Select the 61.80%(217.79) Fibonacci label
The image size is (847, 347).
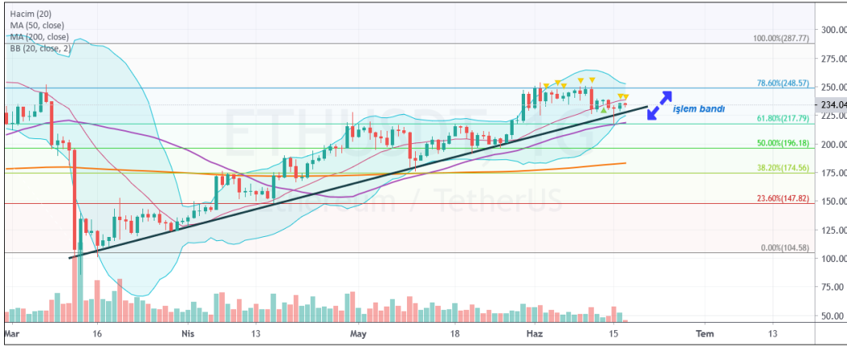[x=783, y=118]
